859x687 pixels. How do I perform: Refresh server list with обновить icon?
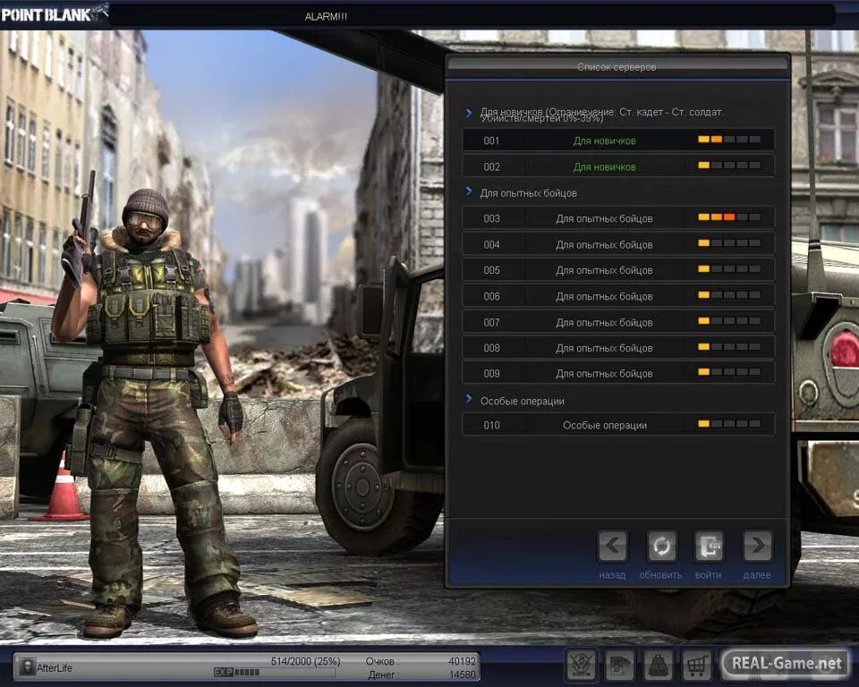(x=661, y=546)
